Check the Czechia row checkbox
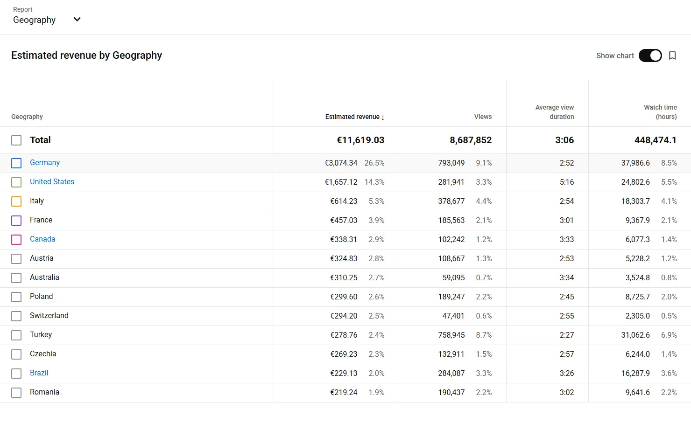Viewport: 691px width, 423px height. coord(16,354)
